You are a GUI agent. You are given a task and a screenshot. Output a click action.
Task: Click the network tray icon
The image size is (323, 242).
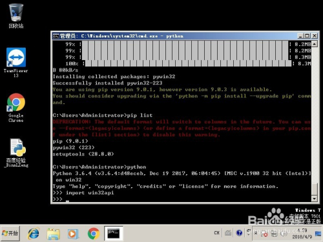click(x=275, y=234)
